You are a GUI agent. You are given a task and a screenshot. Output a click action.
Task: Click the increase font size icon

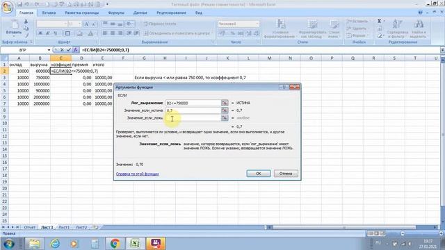click(87, 24)
